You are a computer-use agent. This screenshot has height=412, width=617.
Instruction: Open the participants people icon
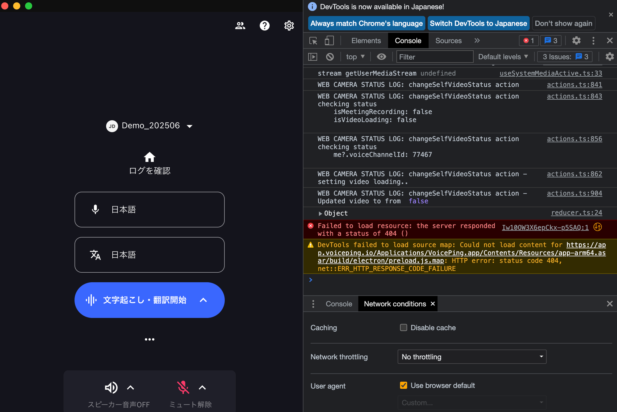pyautogui.click(x=240, y=26)
